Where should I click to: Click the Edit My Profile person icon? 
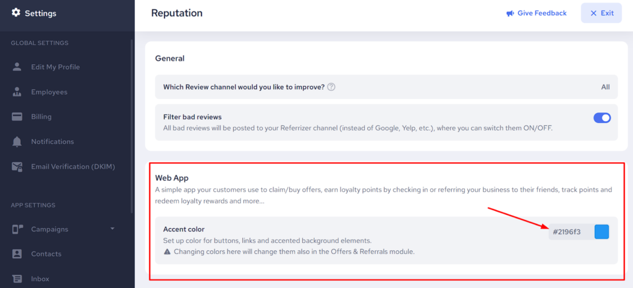[17, 67]
